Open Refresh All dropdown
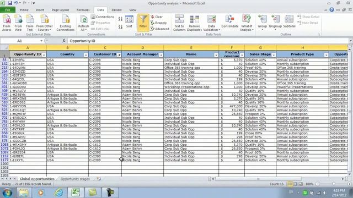Image resolution: width=353 pixels, height=198 pixels. 83,28
